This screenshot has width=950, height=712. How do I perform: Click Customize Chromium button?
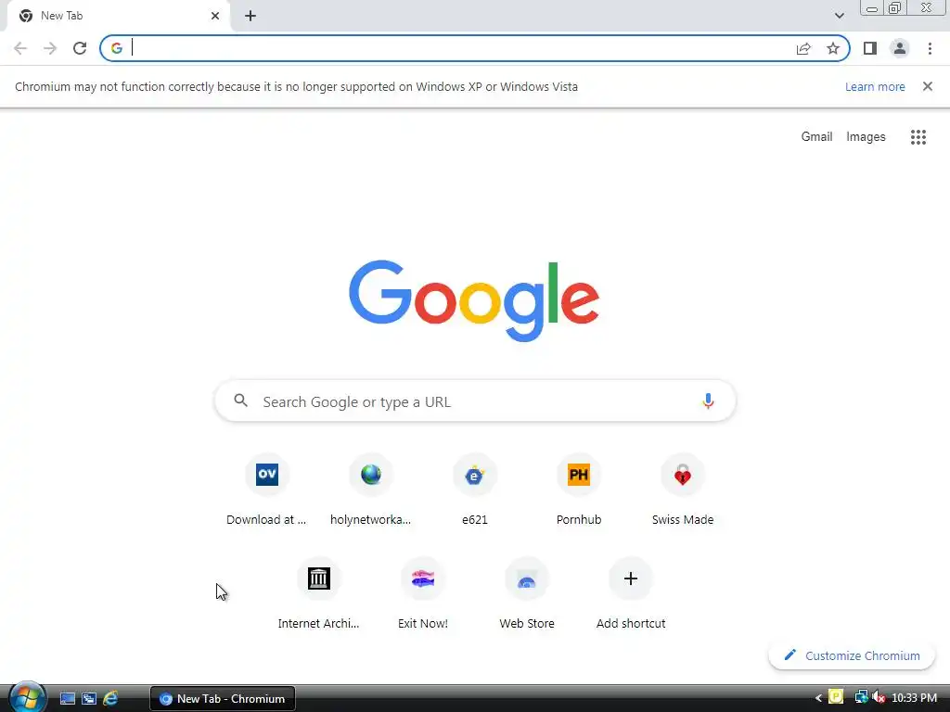852,655
